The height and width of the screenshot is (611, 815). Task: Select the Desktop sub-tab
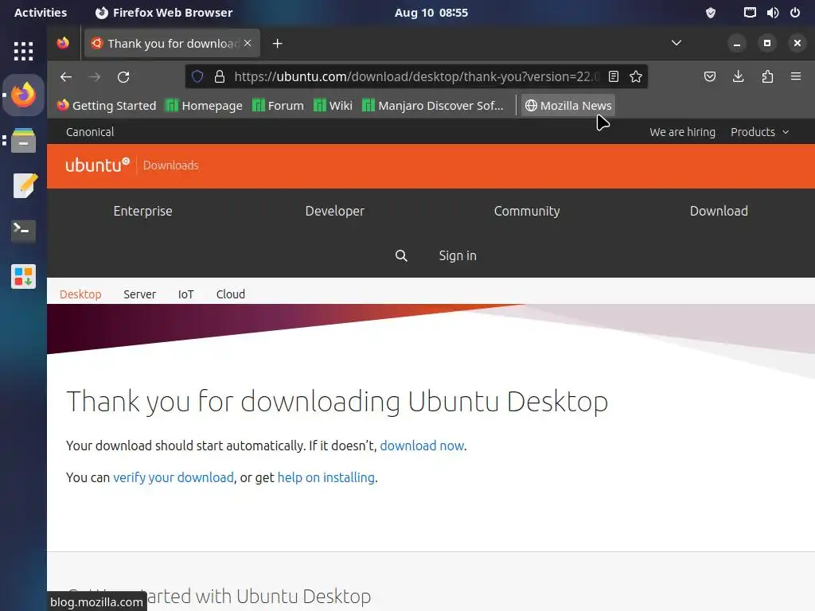80,294
